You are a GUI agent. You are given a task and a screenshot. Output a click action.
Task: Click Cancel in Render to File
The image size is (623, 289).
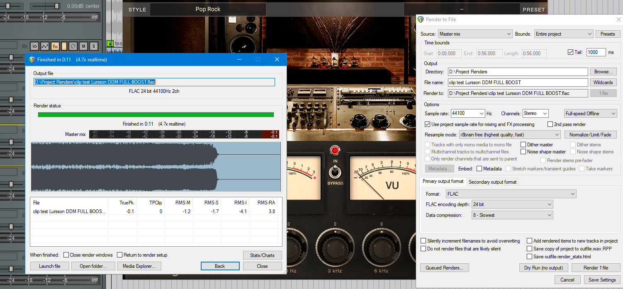[x=567, y=280]
